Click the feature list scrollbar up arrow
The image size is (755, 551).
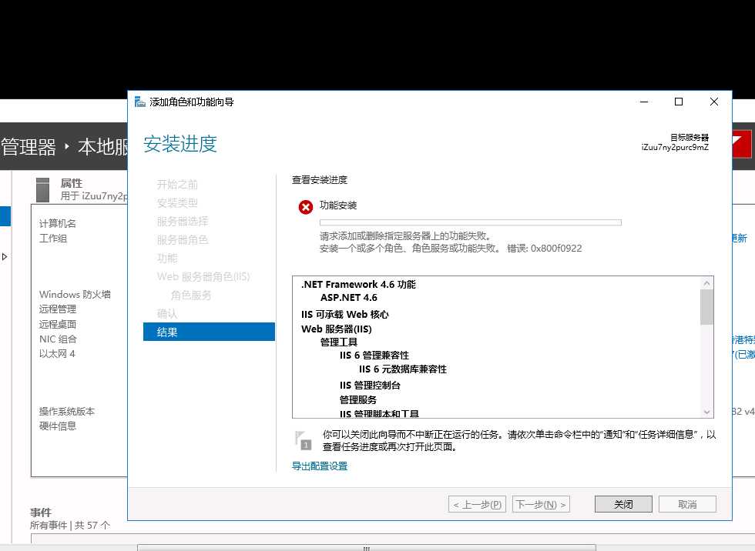pyautogui.click(x=707, y=283)
